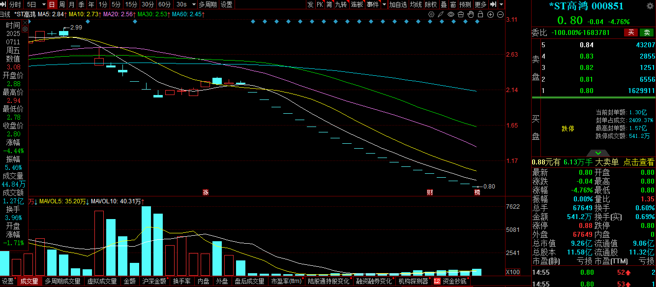Click the 事件 events button

coord(373,4)
